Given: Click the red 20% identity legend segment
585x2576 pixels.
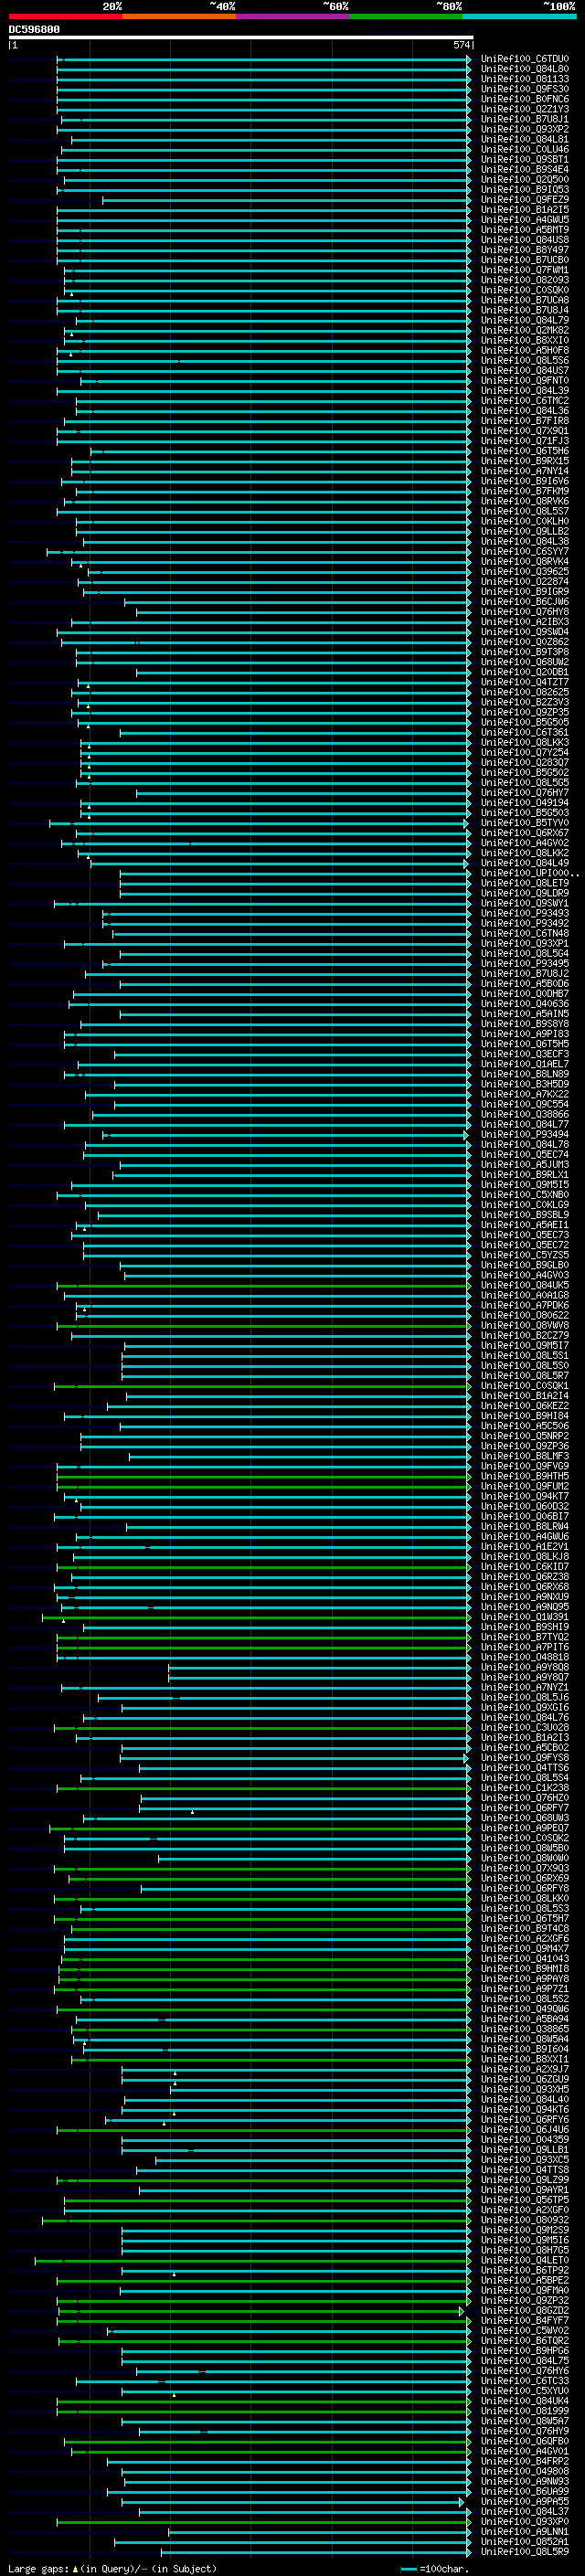Looking at the screenshot, I should [x=65, y=16].
